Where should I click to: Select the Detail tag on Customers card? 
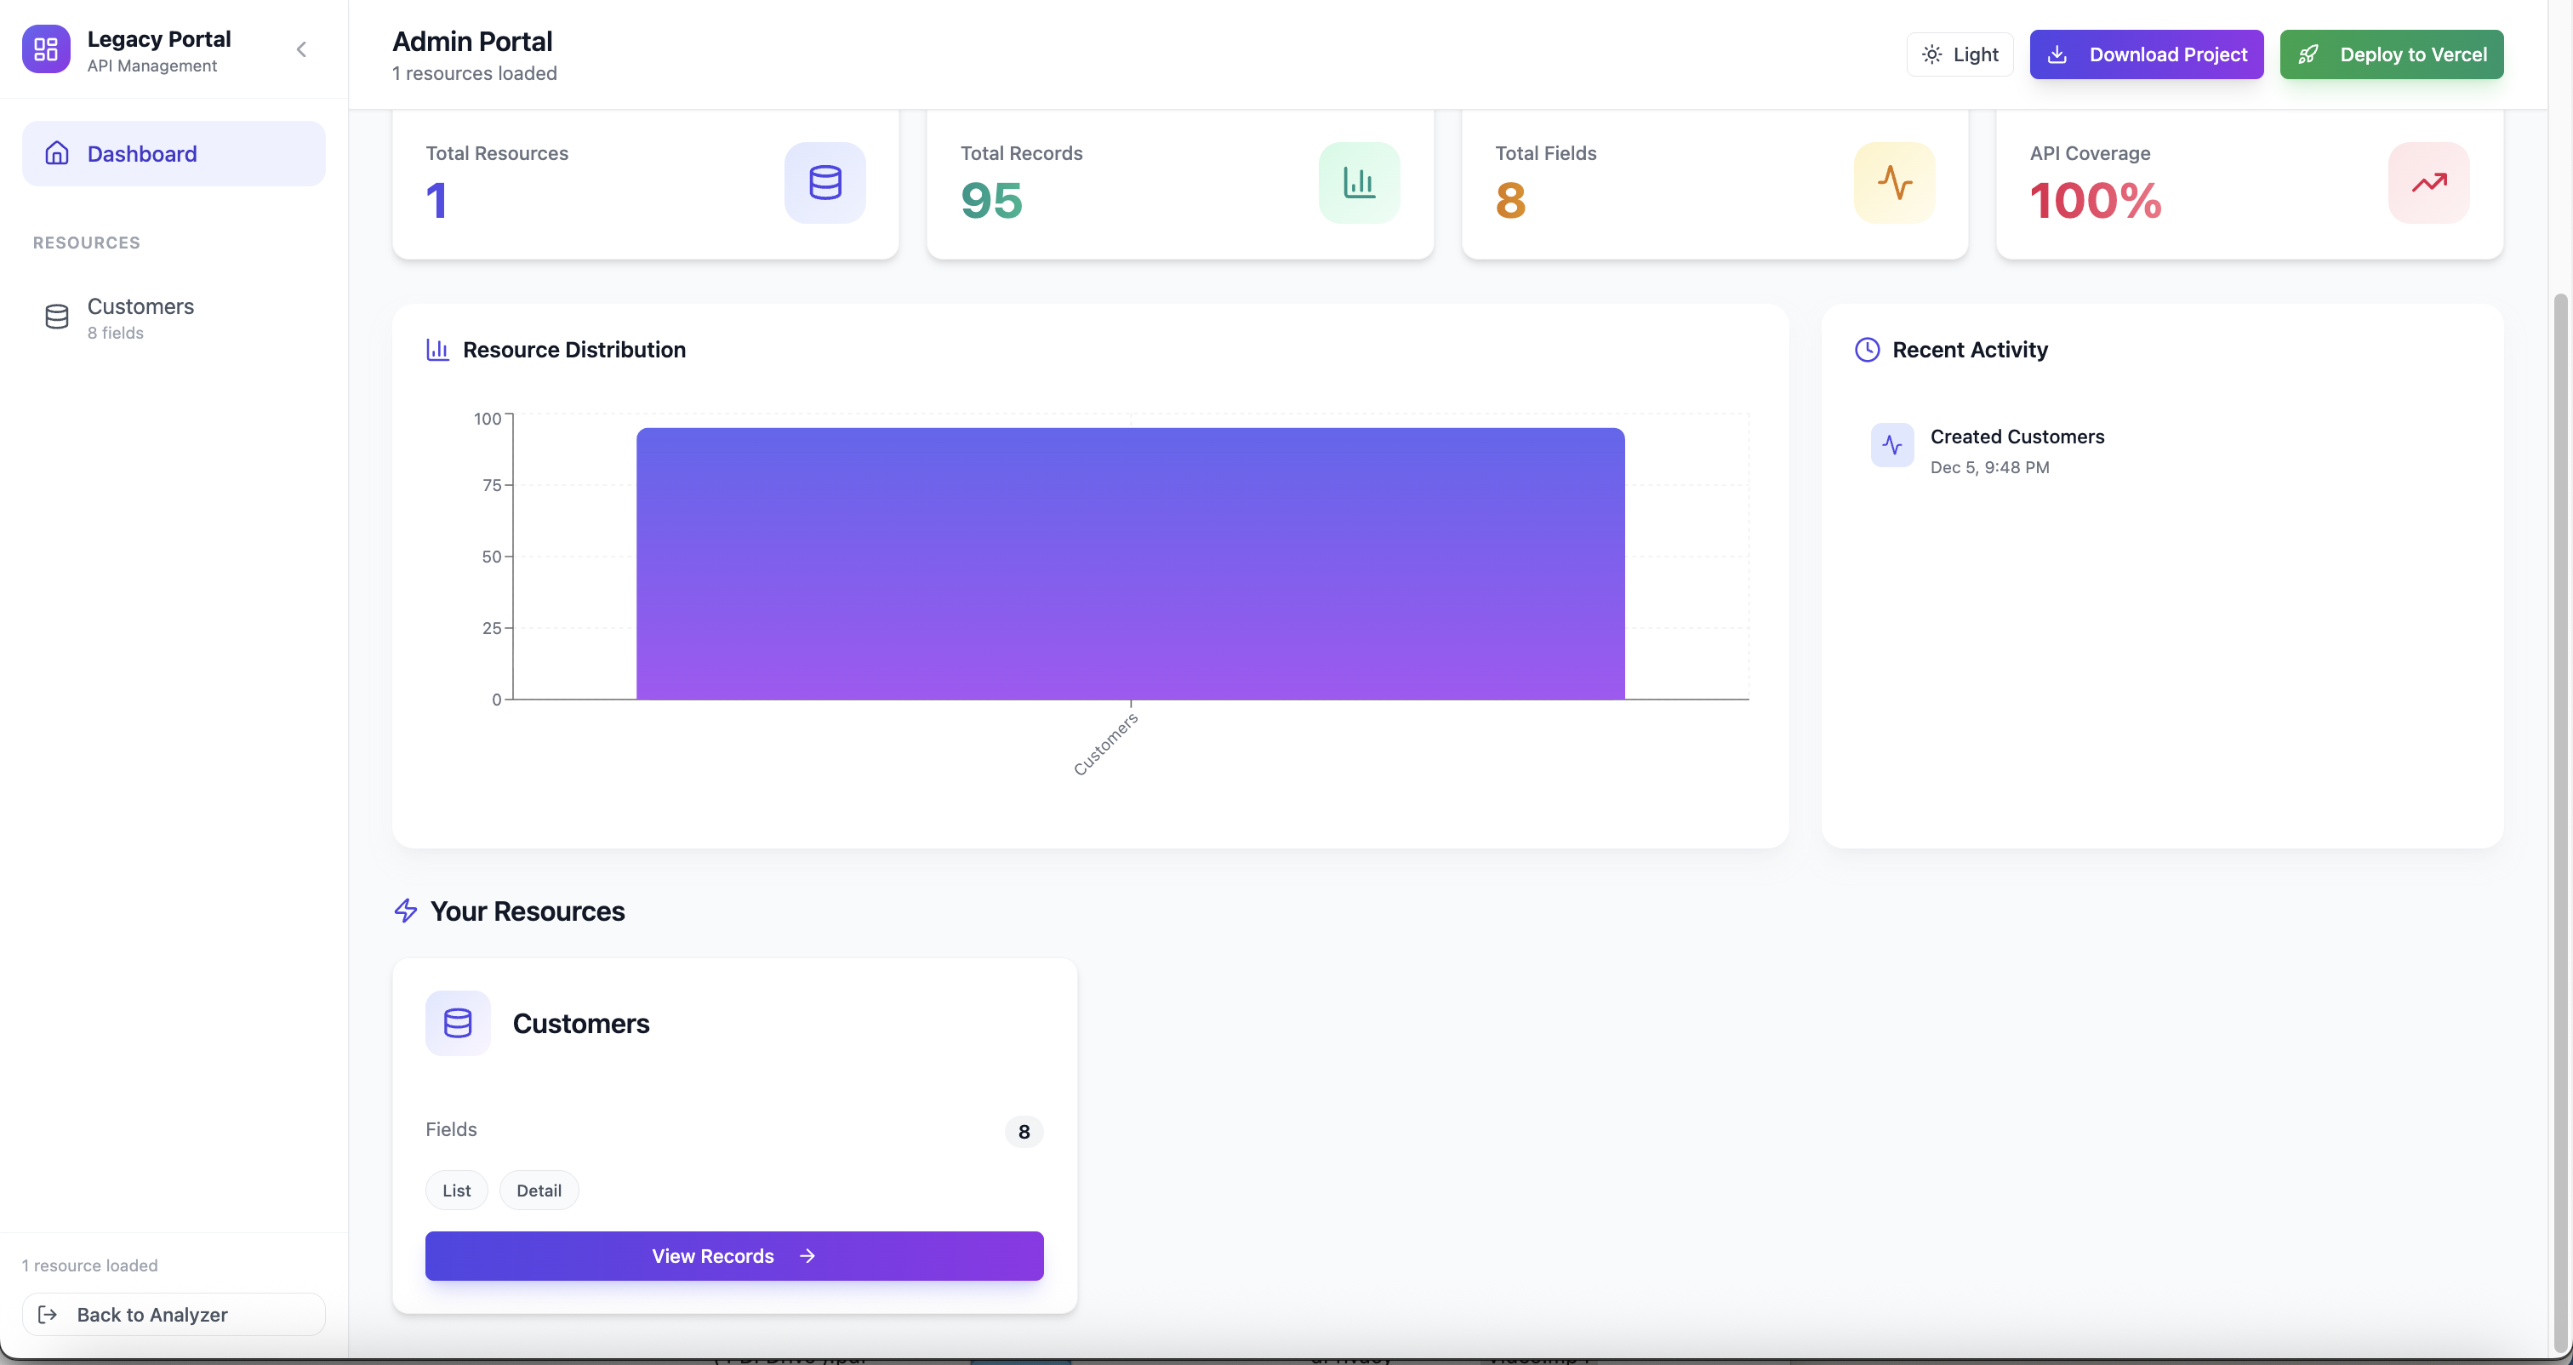pyautogui.click(x=539, y=1191)
